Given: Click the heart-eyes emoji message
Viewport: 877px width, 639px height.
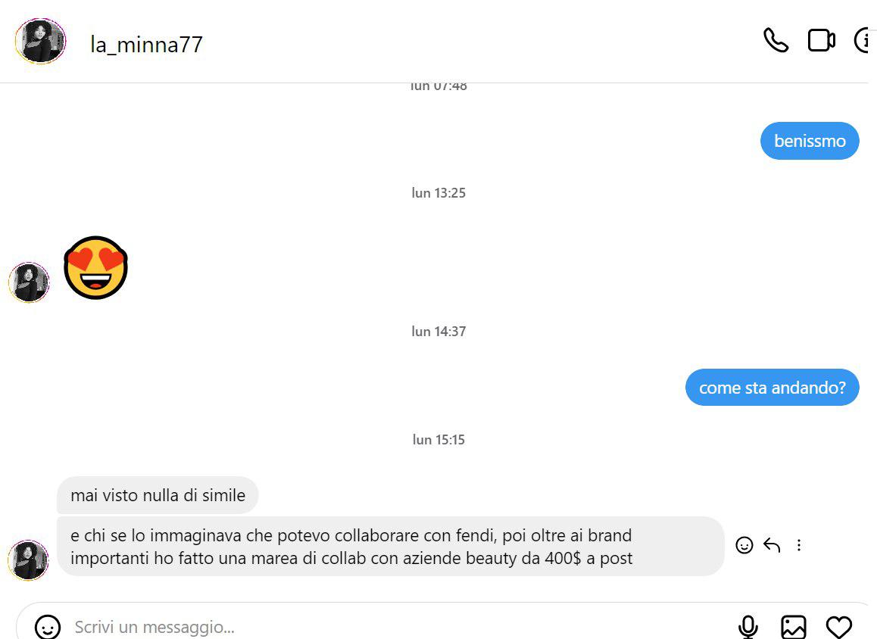Looking at the screenshot, I should [95, 268].
